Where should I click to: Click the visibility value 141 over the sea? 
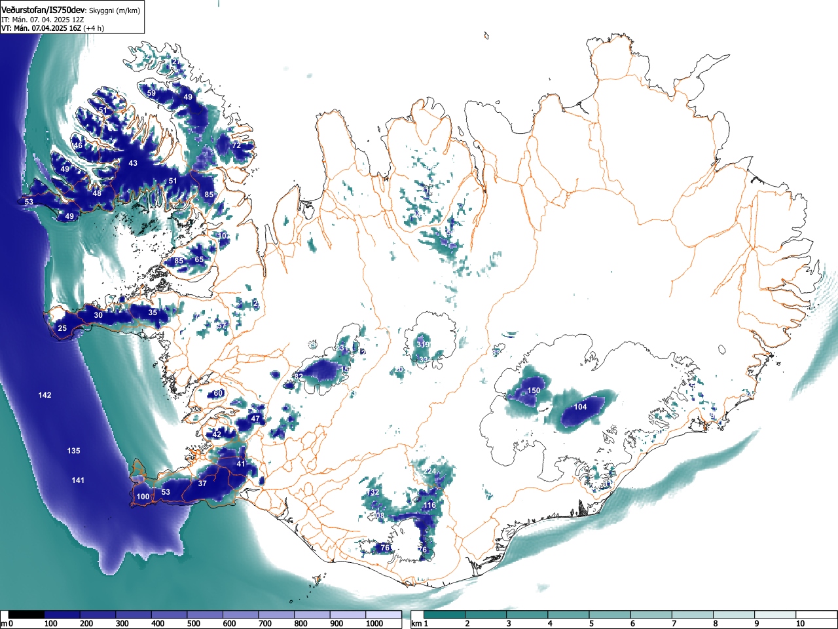(x=78, y=480)
